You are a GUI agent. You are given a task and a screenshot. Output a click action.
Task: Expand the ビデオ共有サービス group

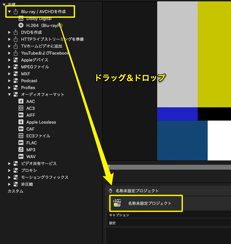(x=9, y=163)
